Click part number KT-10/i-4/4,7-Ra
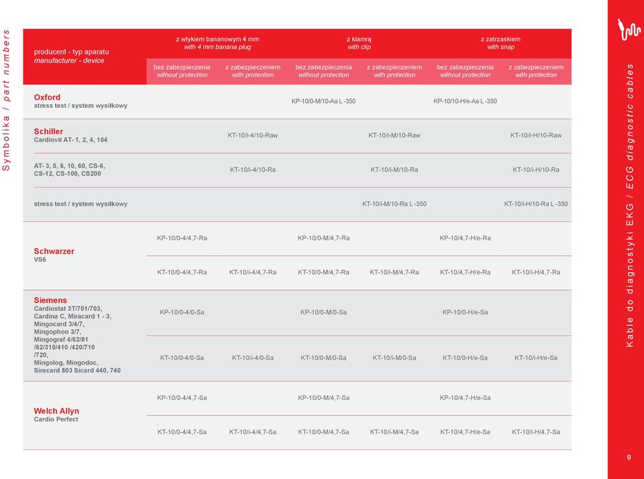 [x=253, y=272]
